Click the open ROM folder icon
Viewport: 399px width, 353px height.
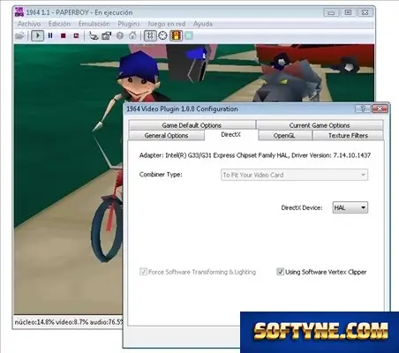point(19,36)
